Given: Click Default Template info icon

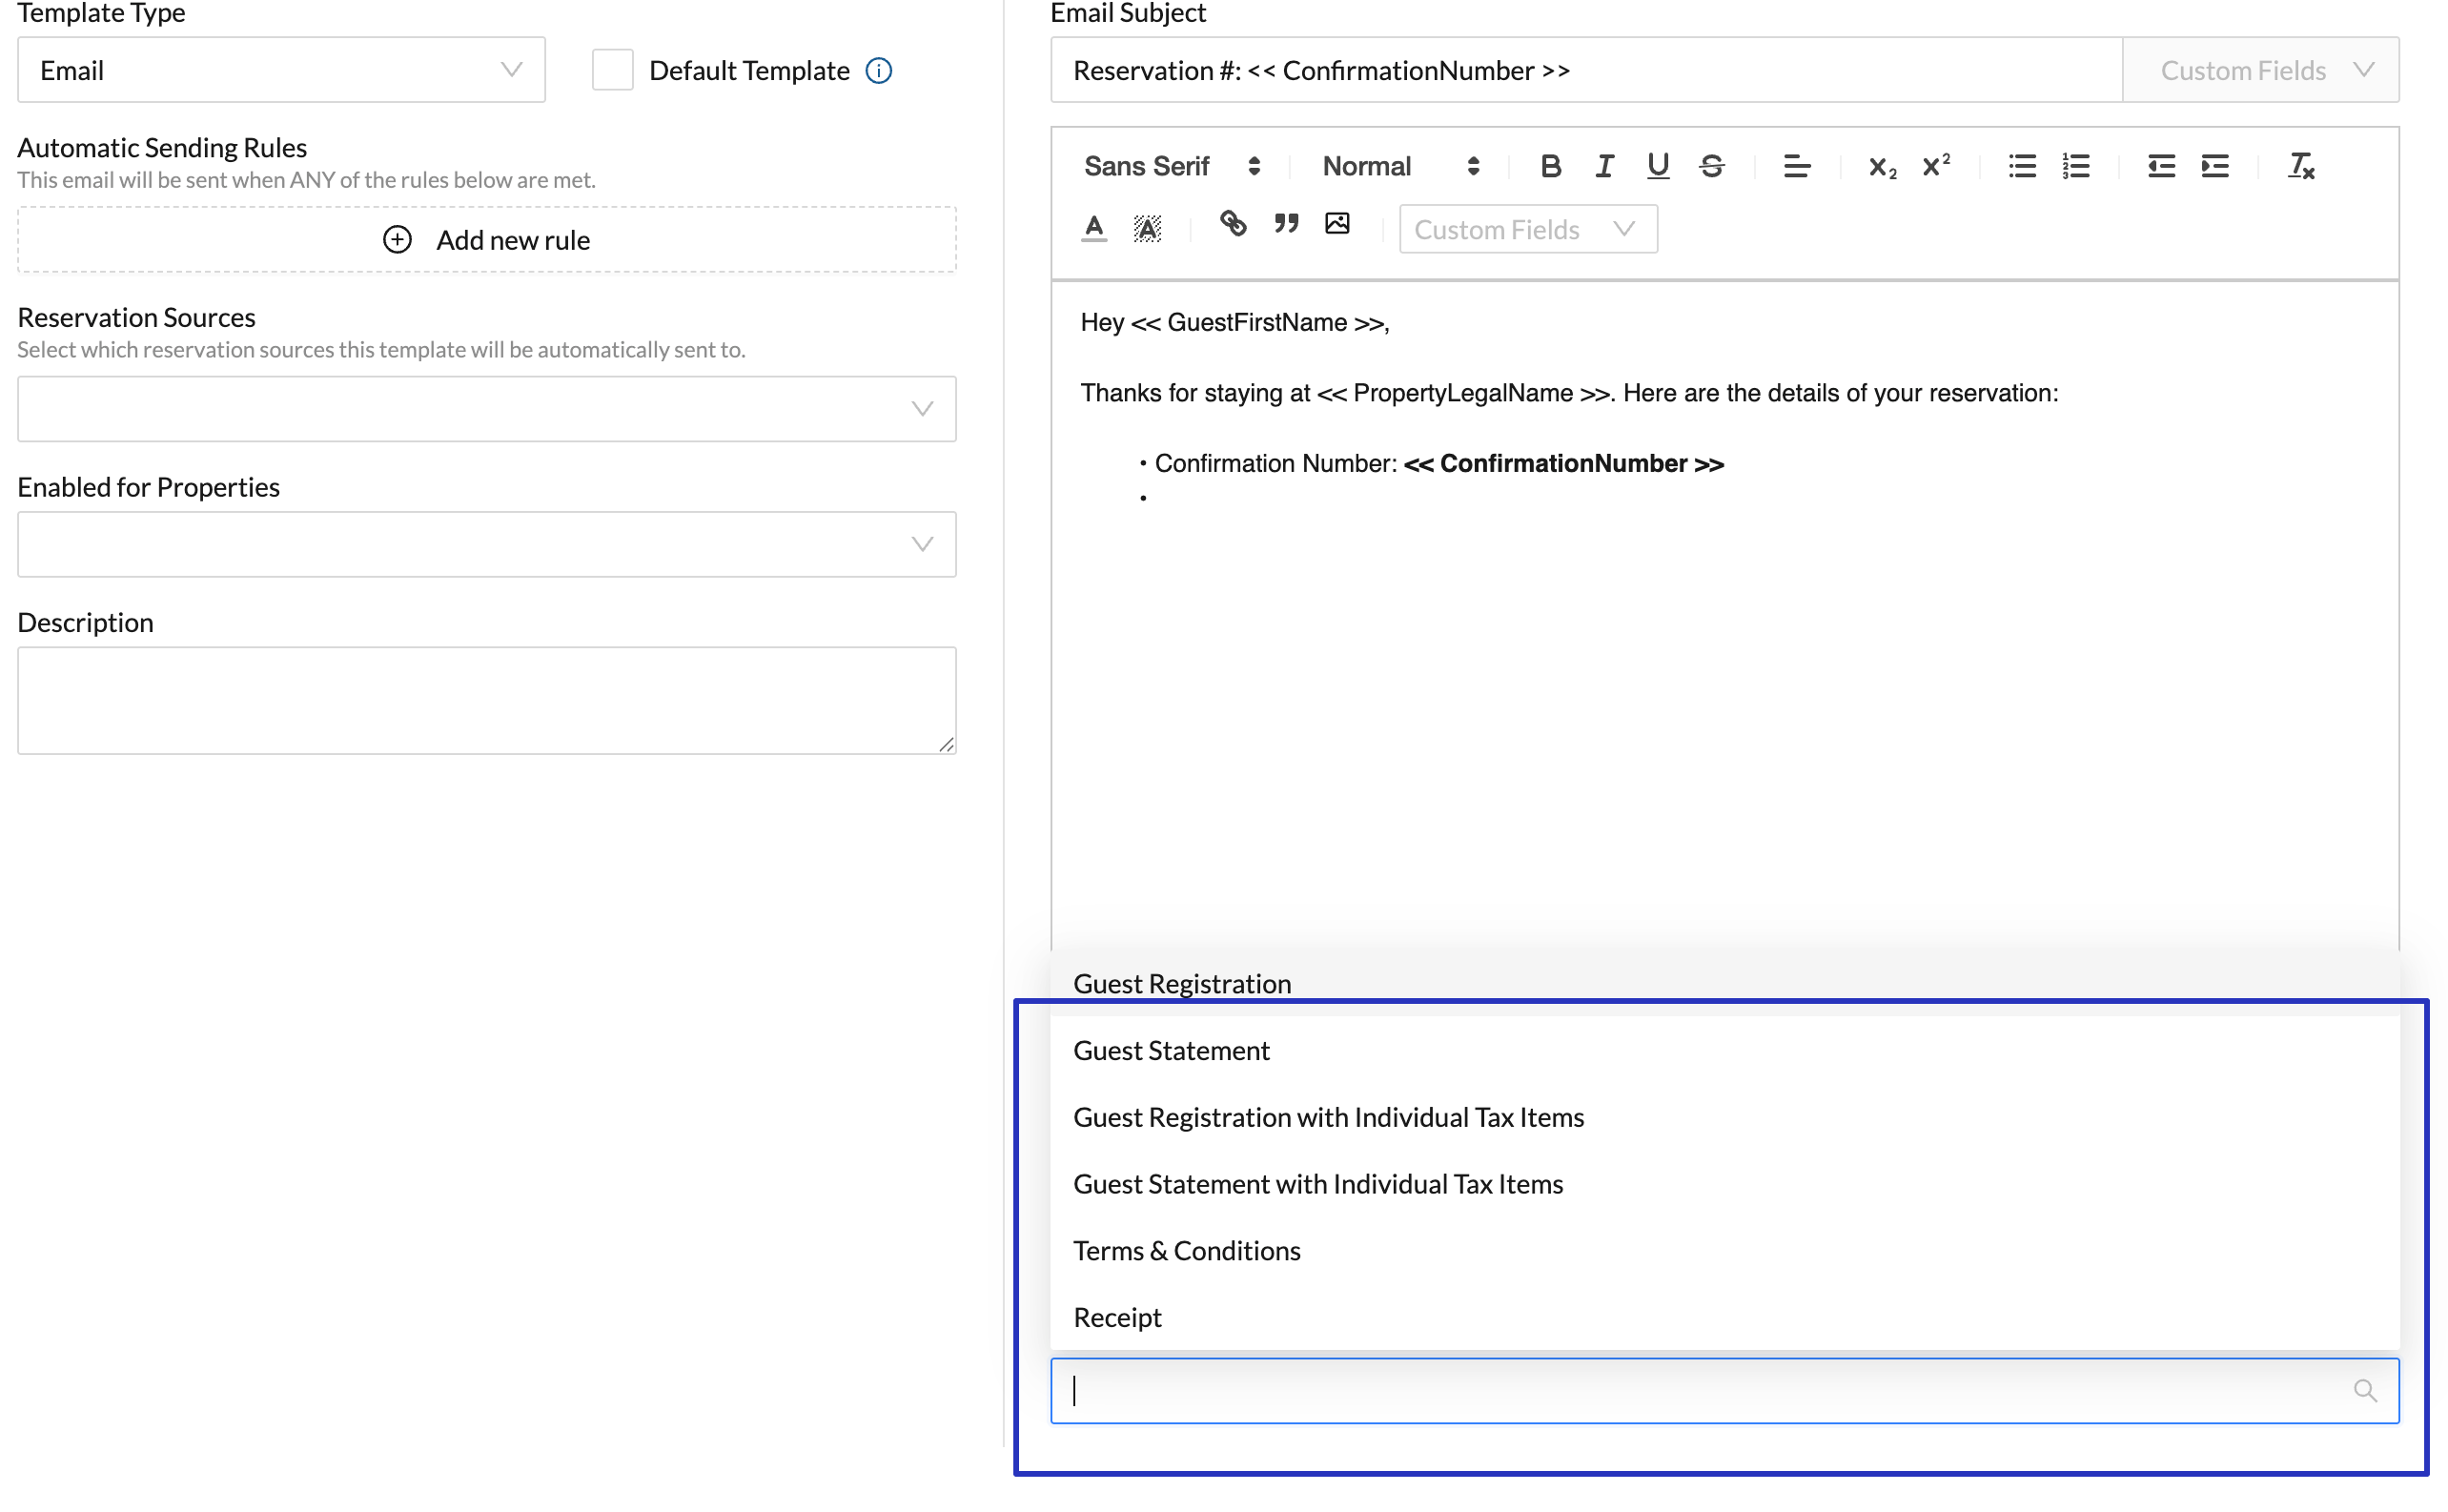Looking at the screenshot, I should 878,71.
